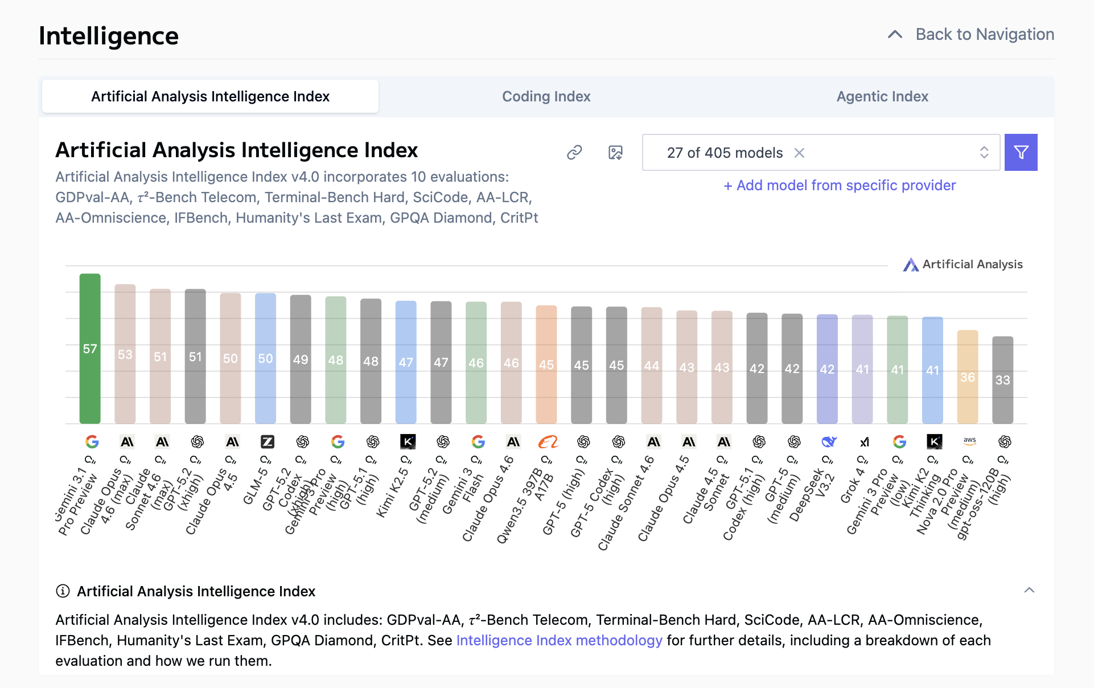This screenshot has height=688, width=1094.
Task: Click the Alibaba Qwen logo icon
Action: click(x=548, y=441)
